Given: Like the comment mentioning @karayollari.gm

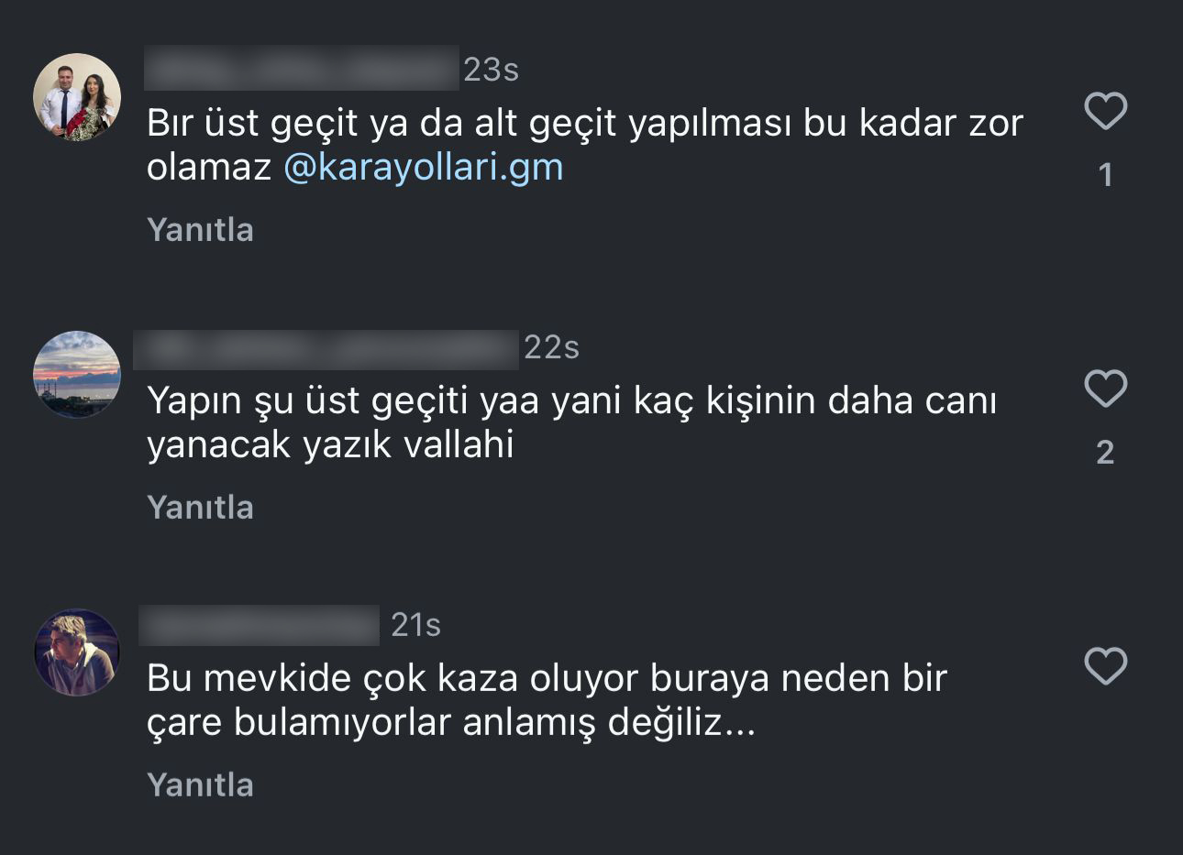Looking at the screenshot, I should click(1105, 112).
